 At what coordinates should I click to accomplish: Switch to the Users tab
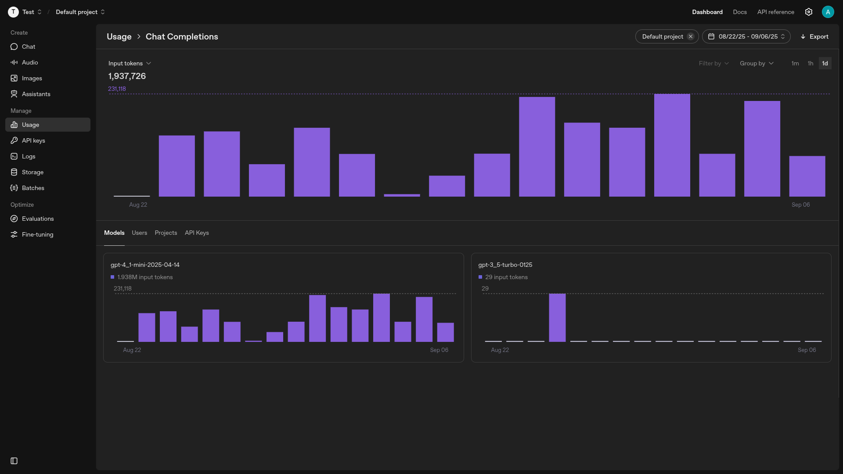point(139,233)
